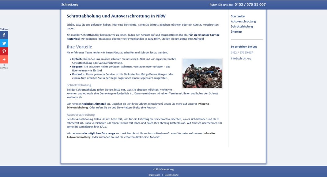The image size is (327, 177).
Task: Open Schrottabholung in sidebar menu
Action: [242, 26]
